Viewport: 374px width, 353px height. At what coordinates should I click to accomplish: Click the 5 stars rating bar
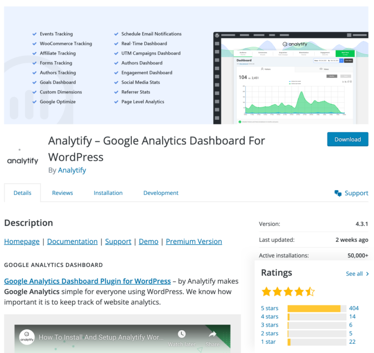point(317,309)
